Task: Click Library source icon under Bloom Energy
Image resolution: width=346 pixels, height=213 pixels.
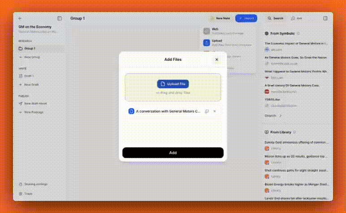Action: 267,191
